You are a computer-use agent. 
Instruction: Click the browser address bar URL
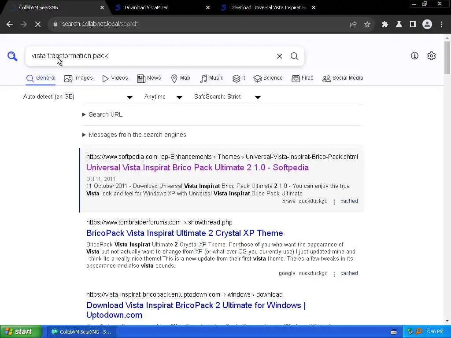[100, 24]
